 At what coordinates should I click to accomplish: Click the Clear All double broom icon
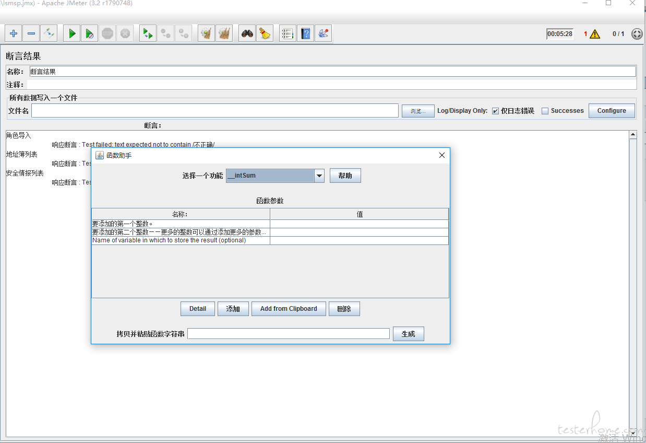pyautogui.click(x=224, y=34)
